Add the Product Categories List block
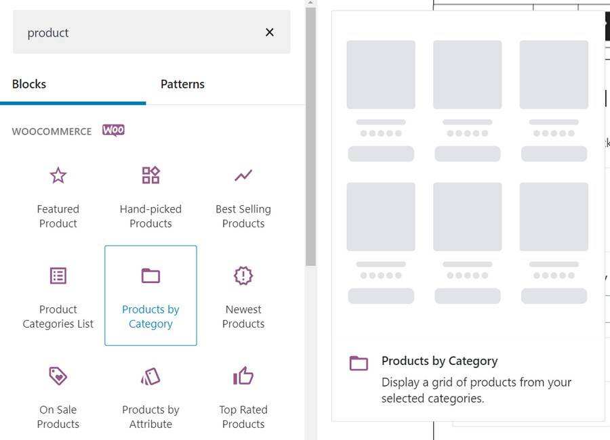Image resolution: width=610 pixels, height=440 pixels. [x=58, y=295]
